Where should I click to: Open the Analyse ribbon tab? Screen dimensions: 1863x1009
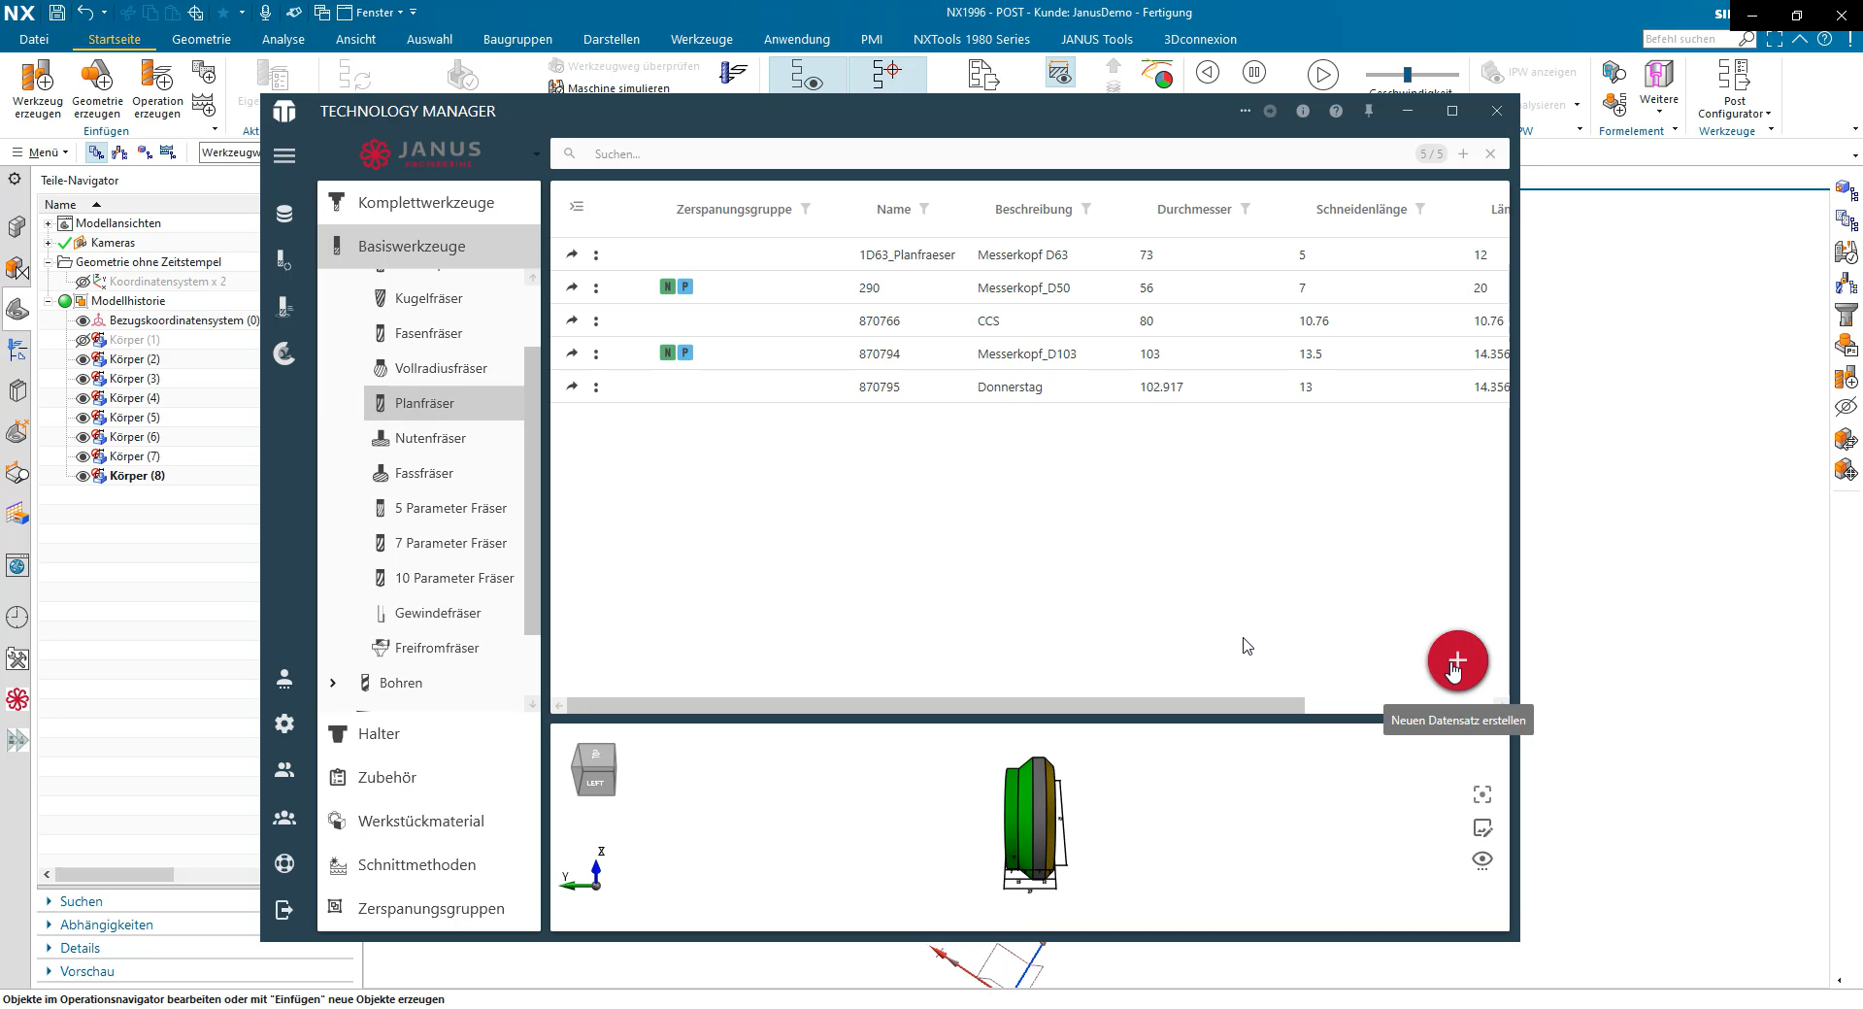pyautogui.click(x=283, y=39)
